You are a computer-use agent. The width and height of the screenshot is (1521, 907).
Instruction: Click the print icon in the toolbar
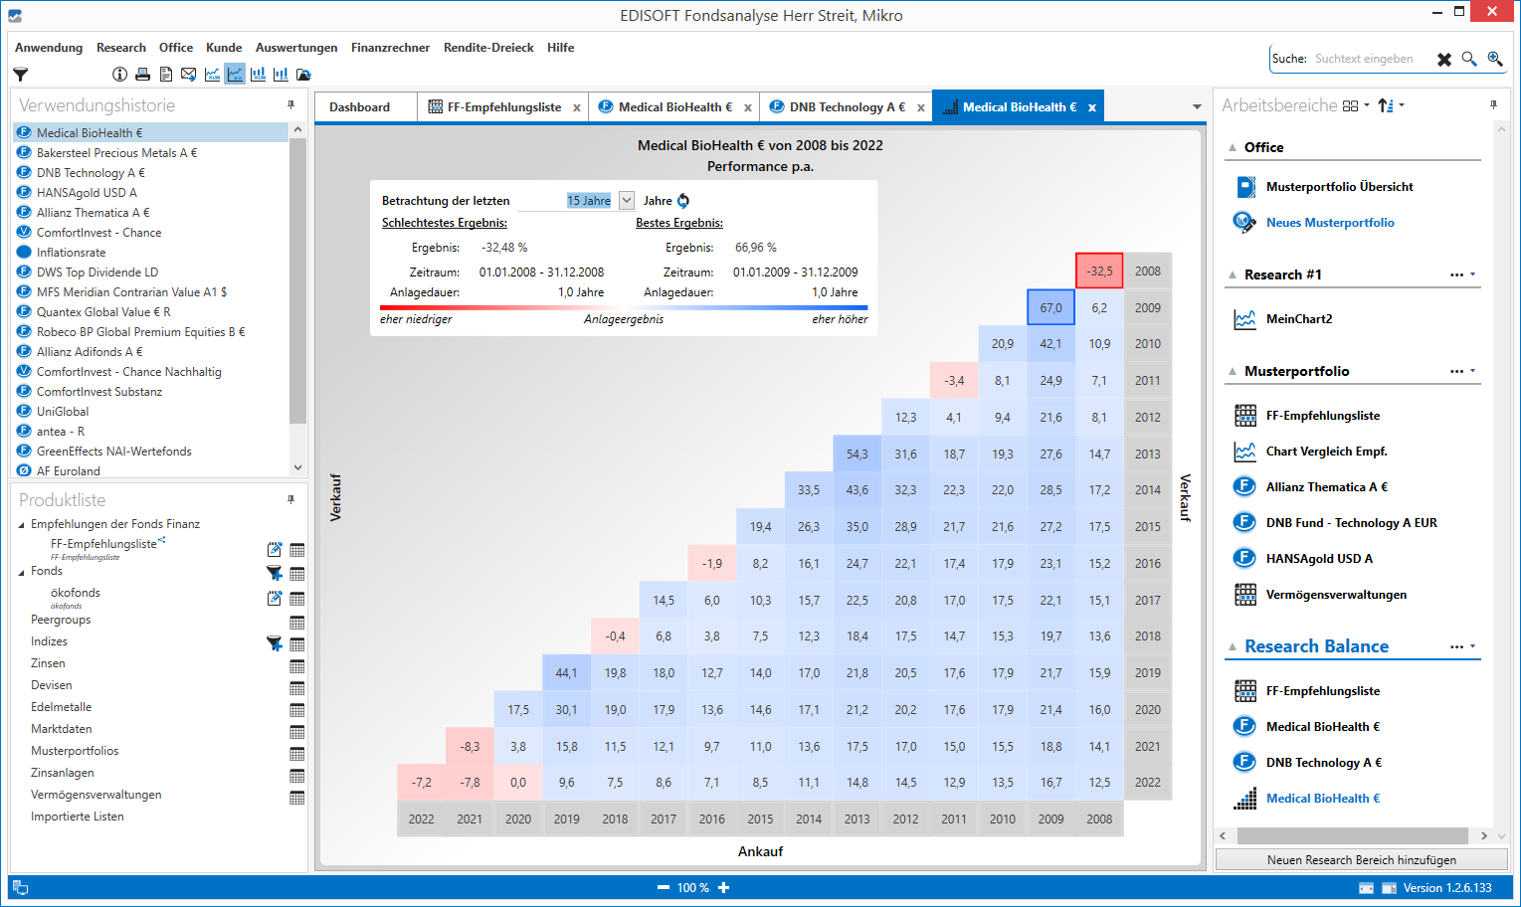pos(142,75)
